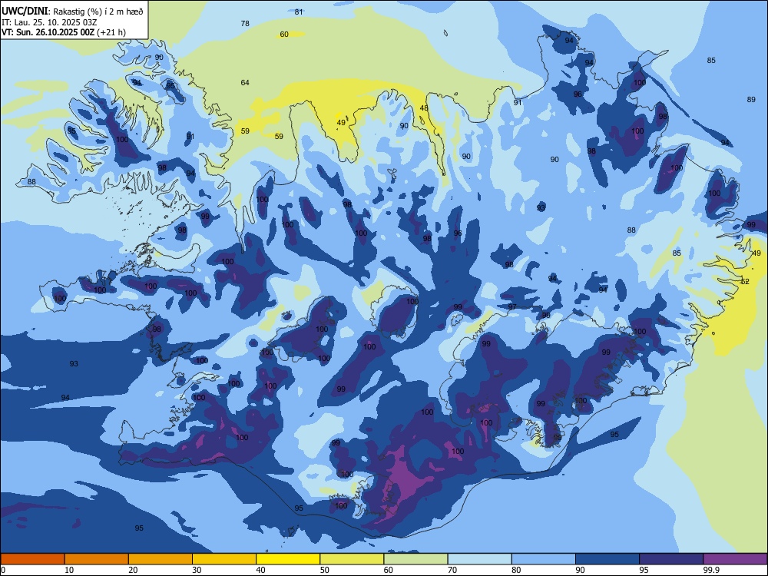Image resolution: width=768 pixels, height=576 pixels.
Task: Click the dark orange 0–10 legend swatch
Action: (x=32, y=559)
